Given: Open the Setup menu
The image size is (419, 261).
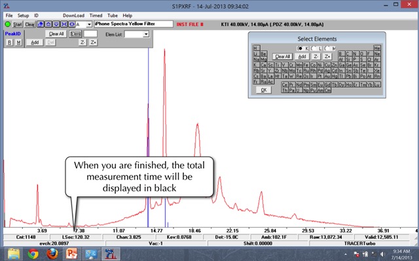Looking at the screenshot, I should [x=23, y=15].
